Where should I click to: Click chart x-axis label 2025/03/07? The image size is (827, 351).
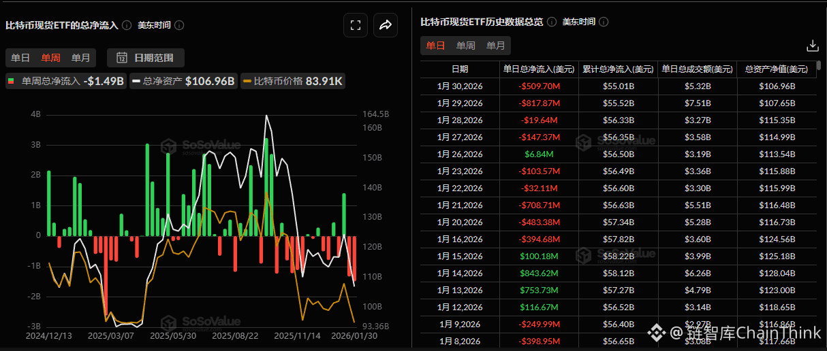pos(110,335)
